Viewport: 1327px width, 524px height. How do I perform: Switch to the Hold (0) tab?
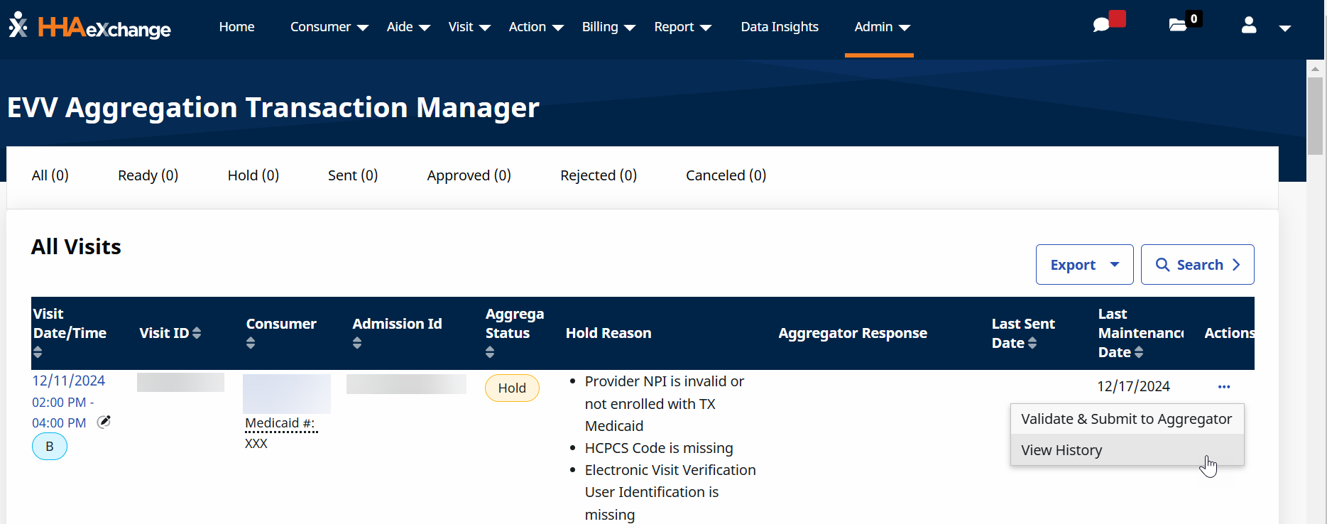click(253, 175)
